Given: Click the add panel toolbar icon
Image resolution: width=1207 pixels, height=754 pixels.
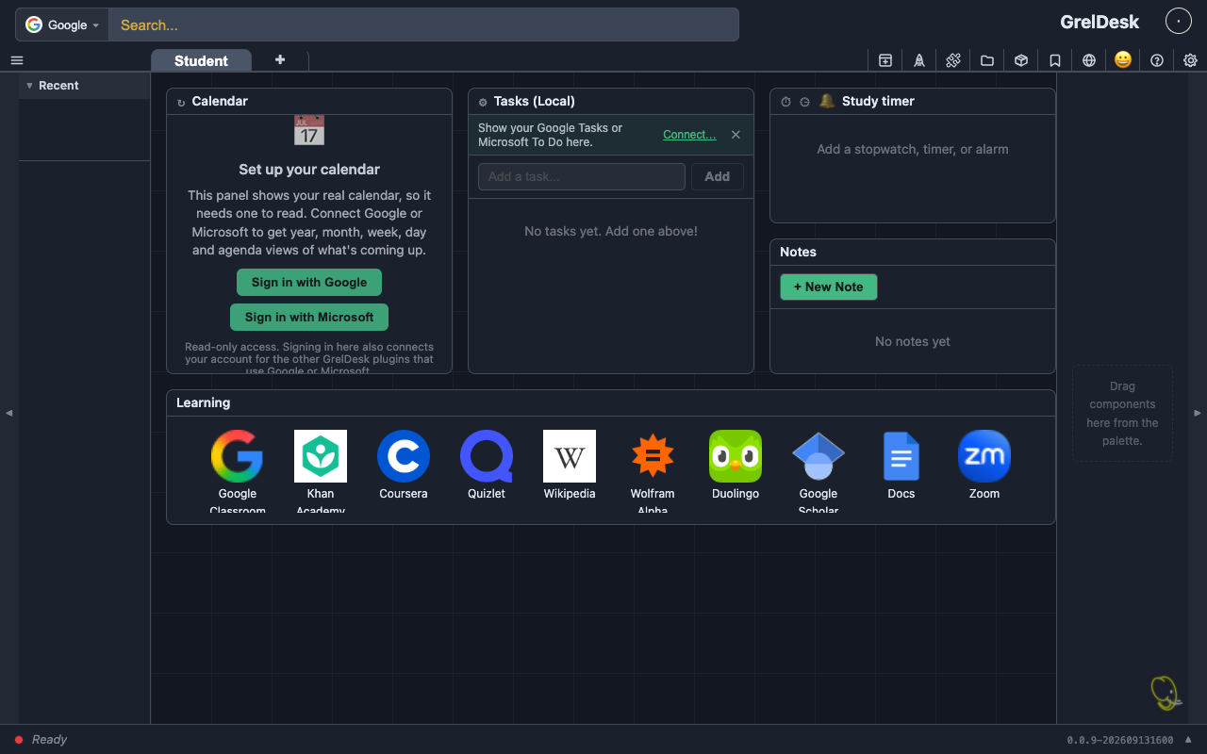Looking at the screenshot, I should pyautogui.click(x=885, y=60).
